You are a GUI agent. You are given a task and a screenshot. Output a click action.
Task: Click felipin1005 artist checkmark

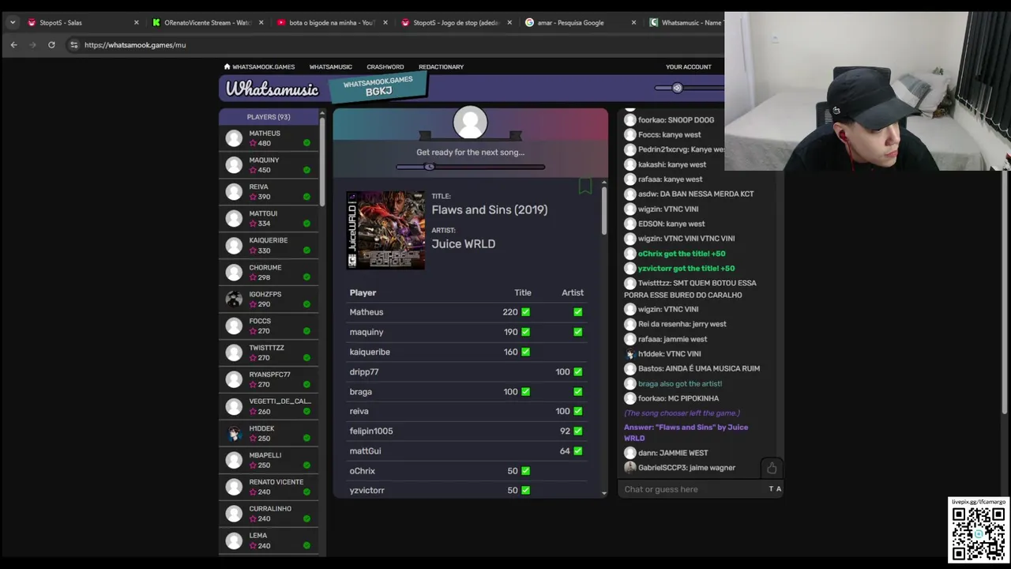(x=577, y=431)
